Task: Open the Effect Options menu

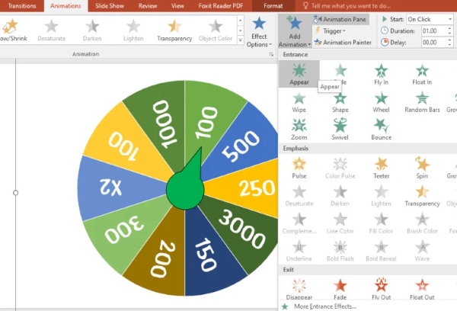Action: pyautogui.click(x=259, y=31)
